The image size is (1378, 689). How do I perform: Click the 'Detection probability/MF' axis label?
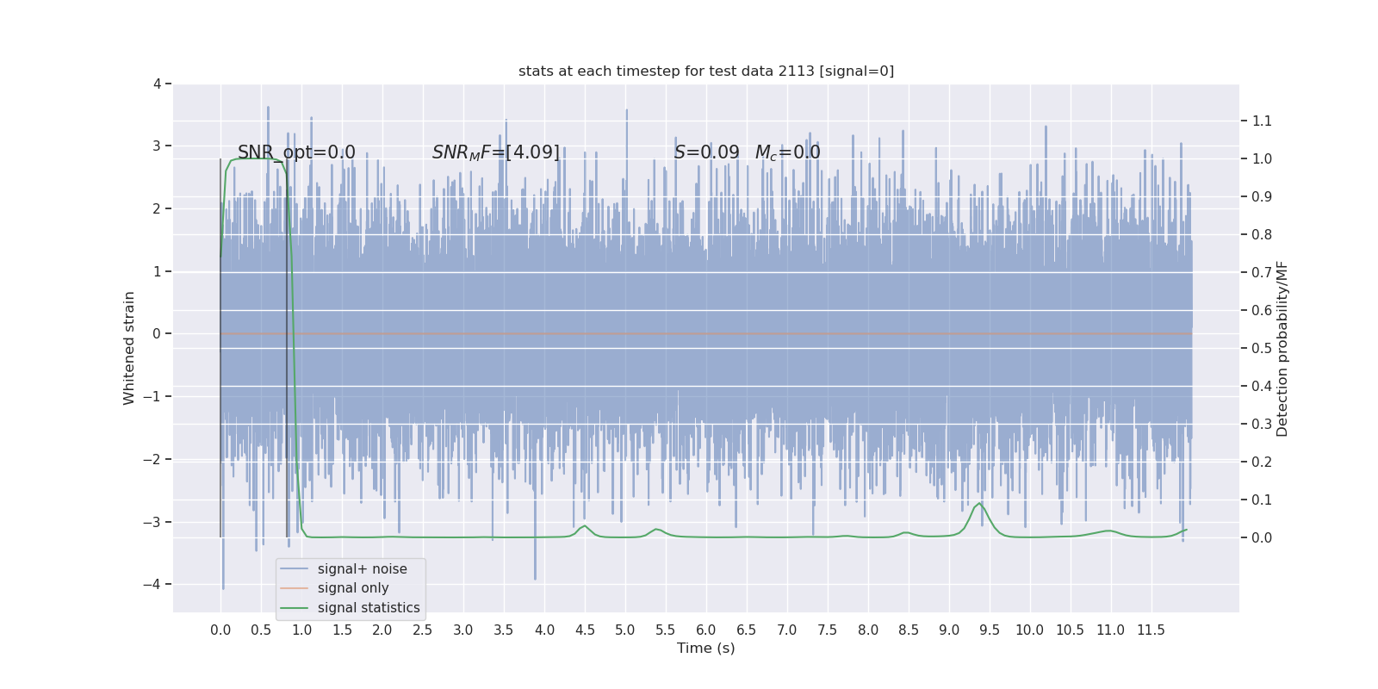pos(1282,349)
